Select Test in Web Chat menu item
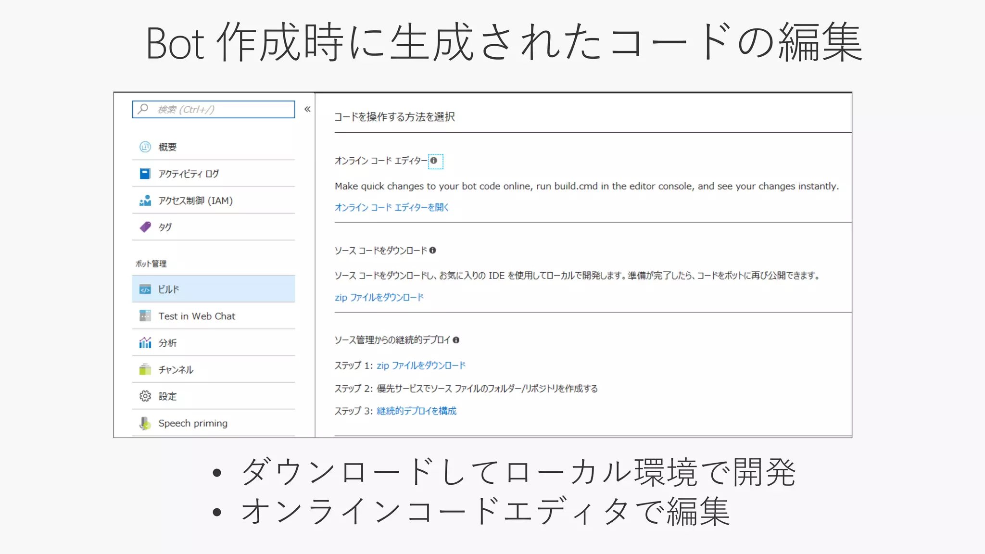 coord(197,316)
